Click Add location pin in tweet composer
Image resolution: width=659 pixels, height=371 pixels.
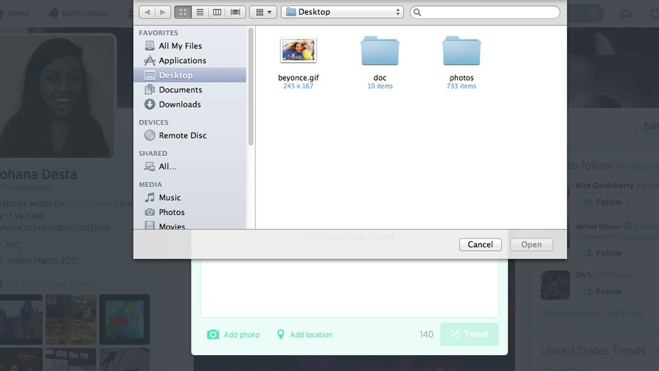[x=281, y=335]
